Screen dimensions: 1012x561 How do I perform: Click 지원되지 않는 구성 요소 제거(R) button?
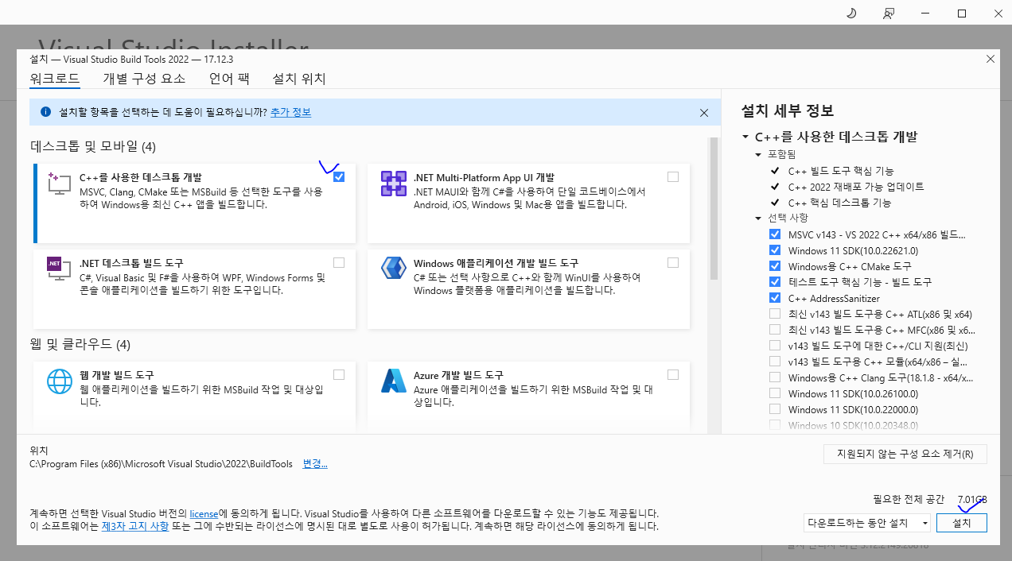tap(905, 454)
